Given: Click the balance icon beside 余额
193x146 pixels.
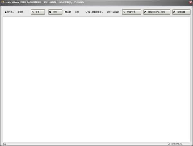Looking at the screenshot, I should (66, 12).
